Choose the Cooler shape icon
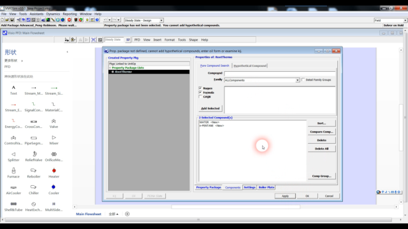Screen dimensions: 408x229 [54, 187]
